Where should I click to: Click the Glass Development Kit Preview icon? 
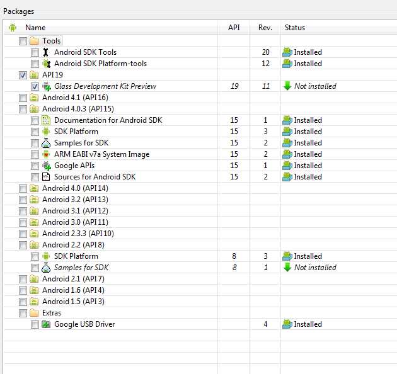click(47, 86)
